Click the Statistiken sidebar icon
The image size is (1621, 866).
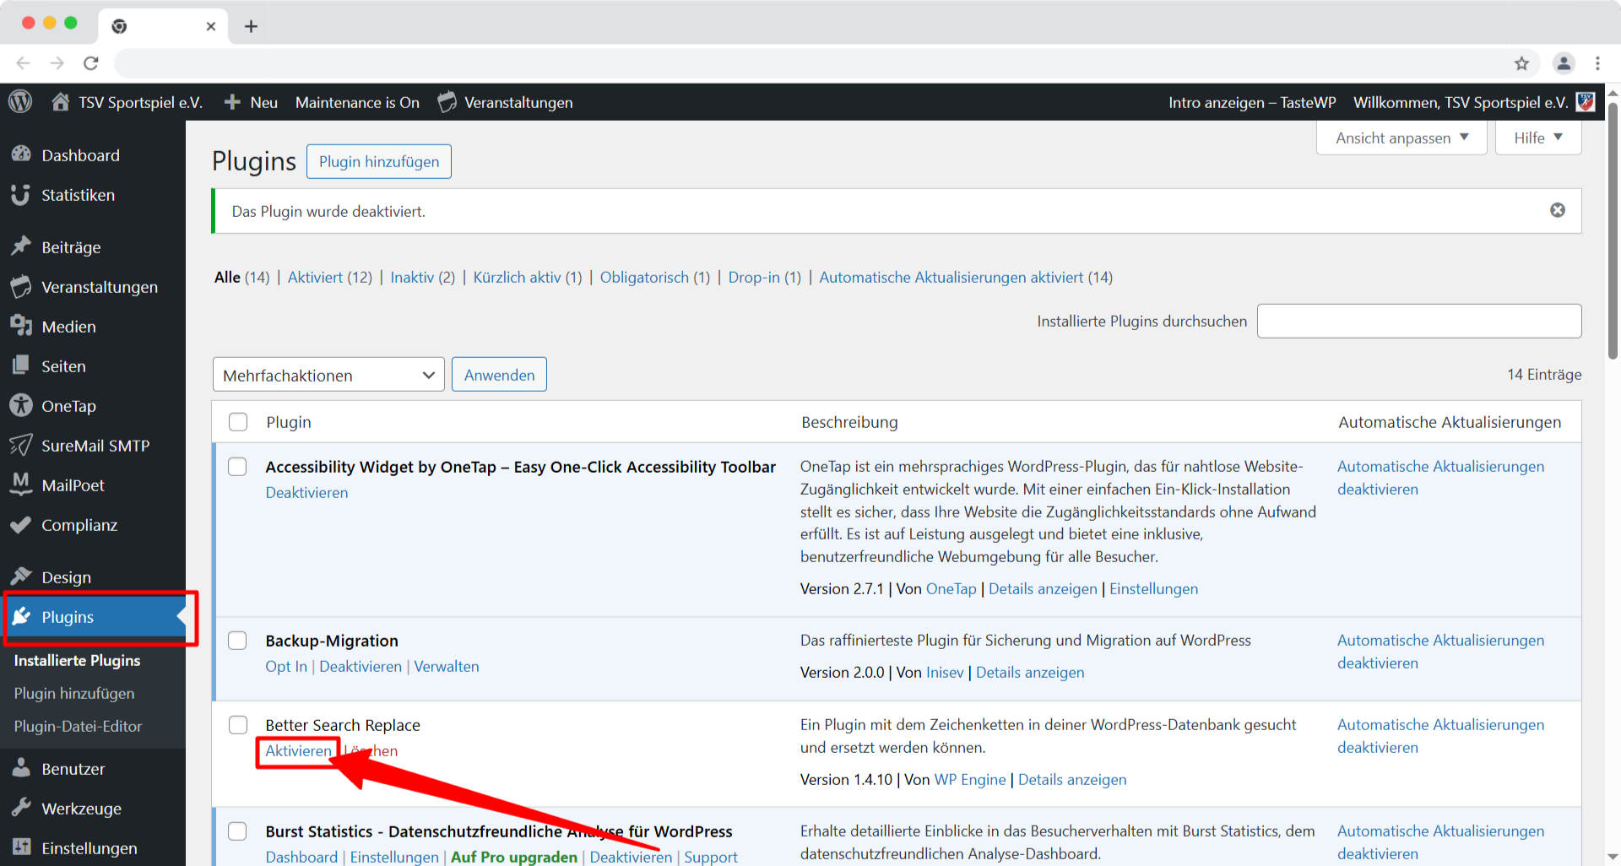click(x=21, y=194)
